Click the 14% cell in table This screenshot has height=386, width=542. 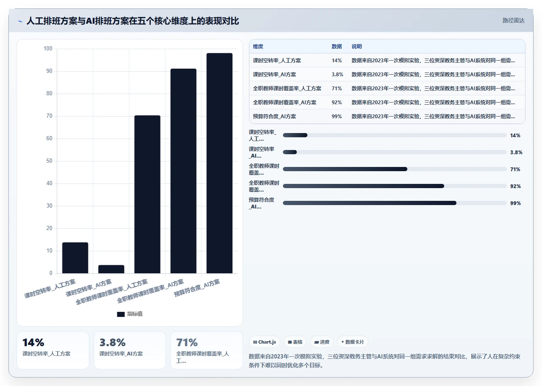coord(337,61)
